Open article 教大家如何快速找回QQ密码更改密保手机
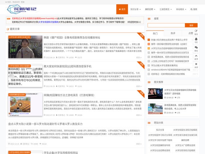The width and height of the screenshot is (205, 154). 67,66
